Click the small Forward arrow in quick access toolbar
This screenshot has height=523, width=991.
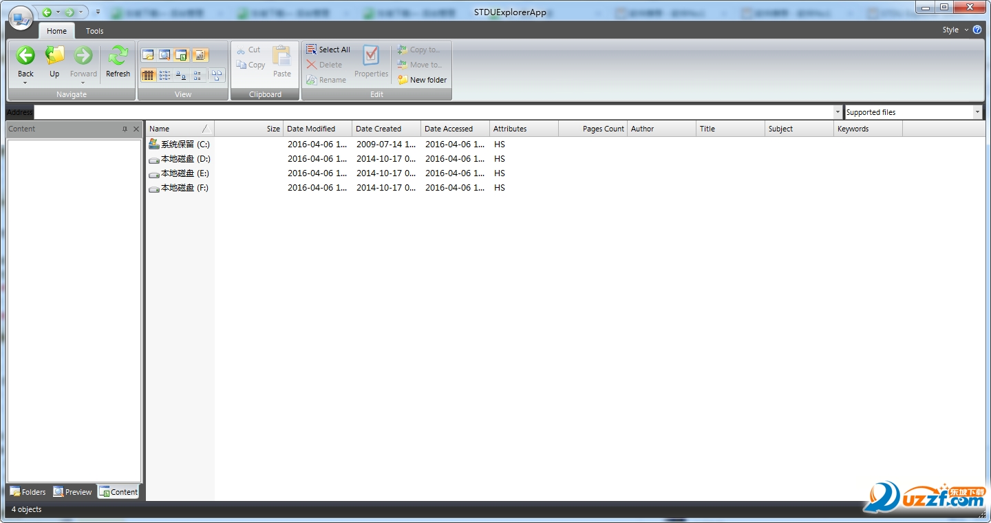(70, 12)
